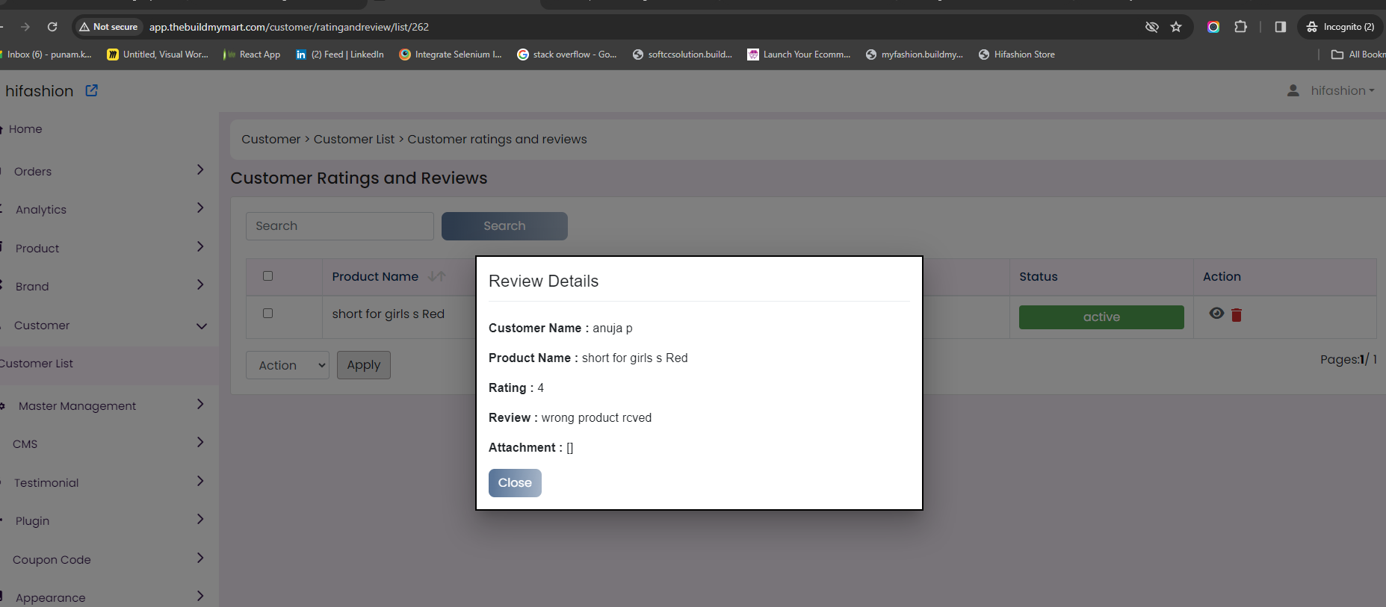The height and width of the screenshot is (607, 1386).
Task: View review details with the eye icon
Action: [1216, 314]
